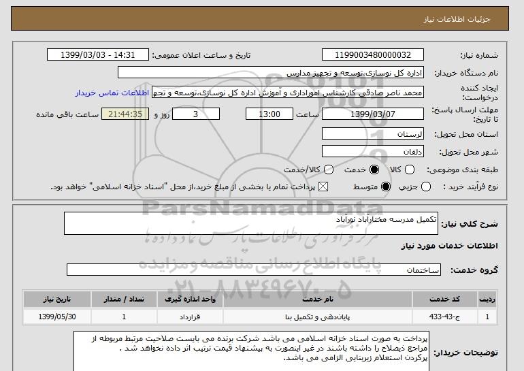Click the جزئیات اطلاعات نیاز header title

(x=457, y=19)
